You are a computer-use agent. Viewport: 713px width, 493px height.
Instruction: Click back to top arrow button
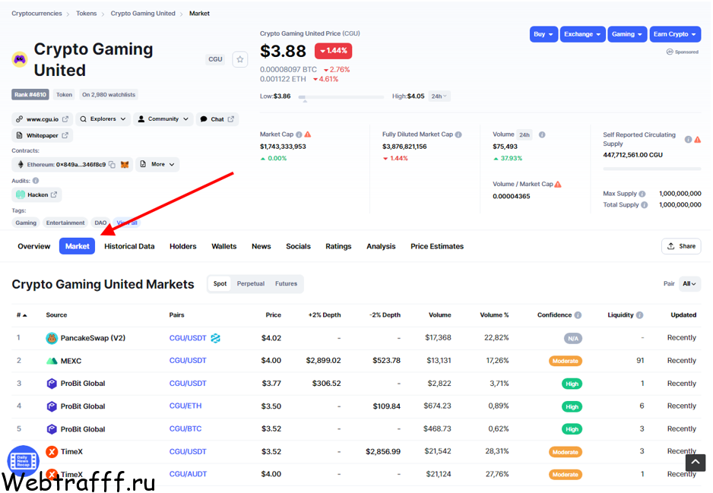pyautogui.click(x=696, y=463)
